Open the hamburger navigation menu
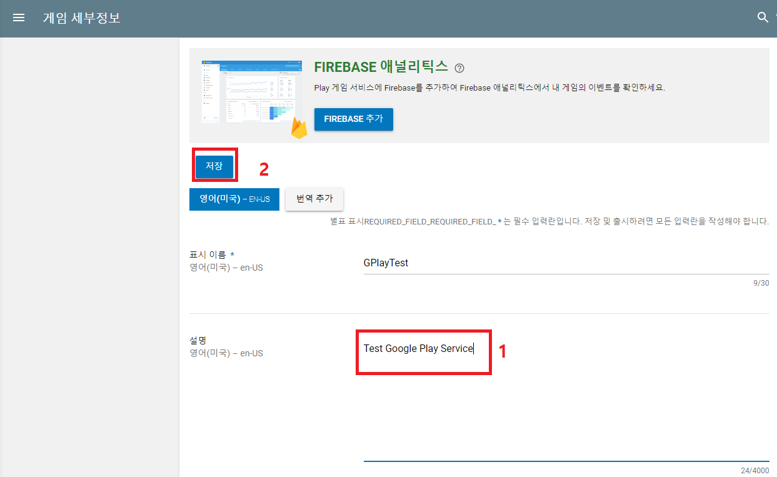 [x=19, y=18]
